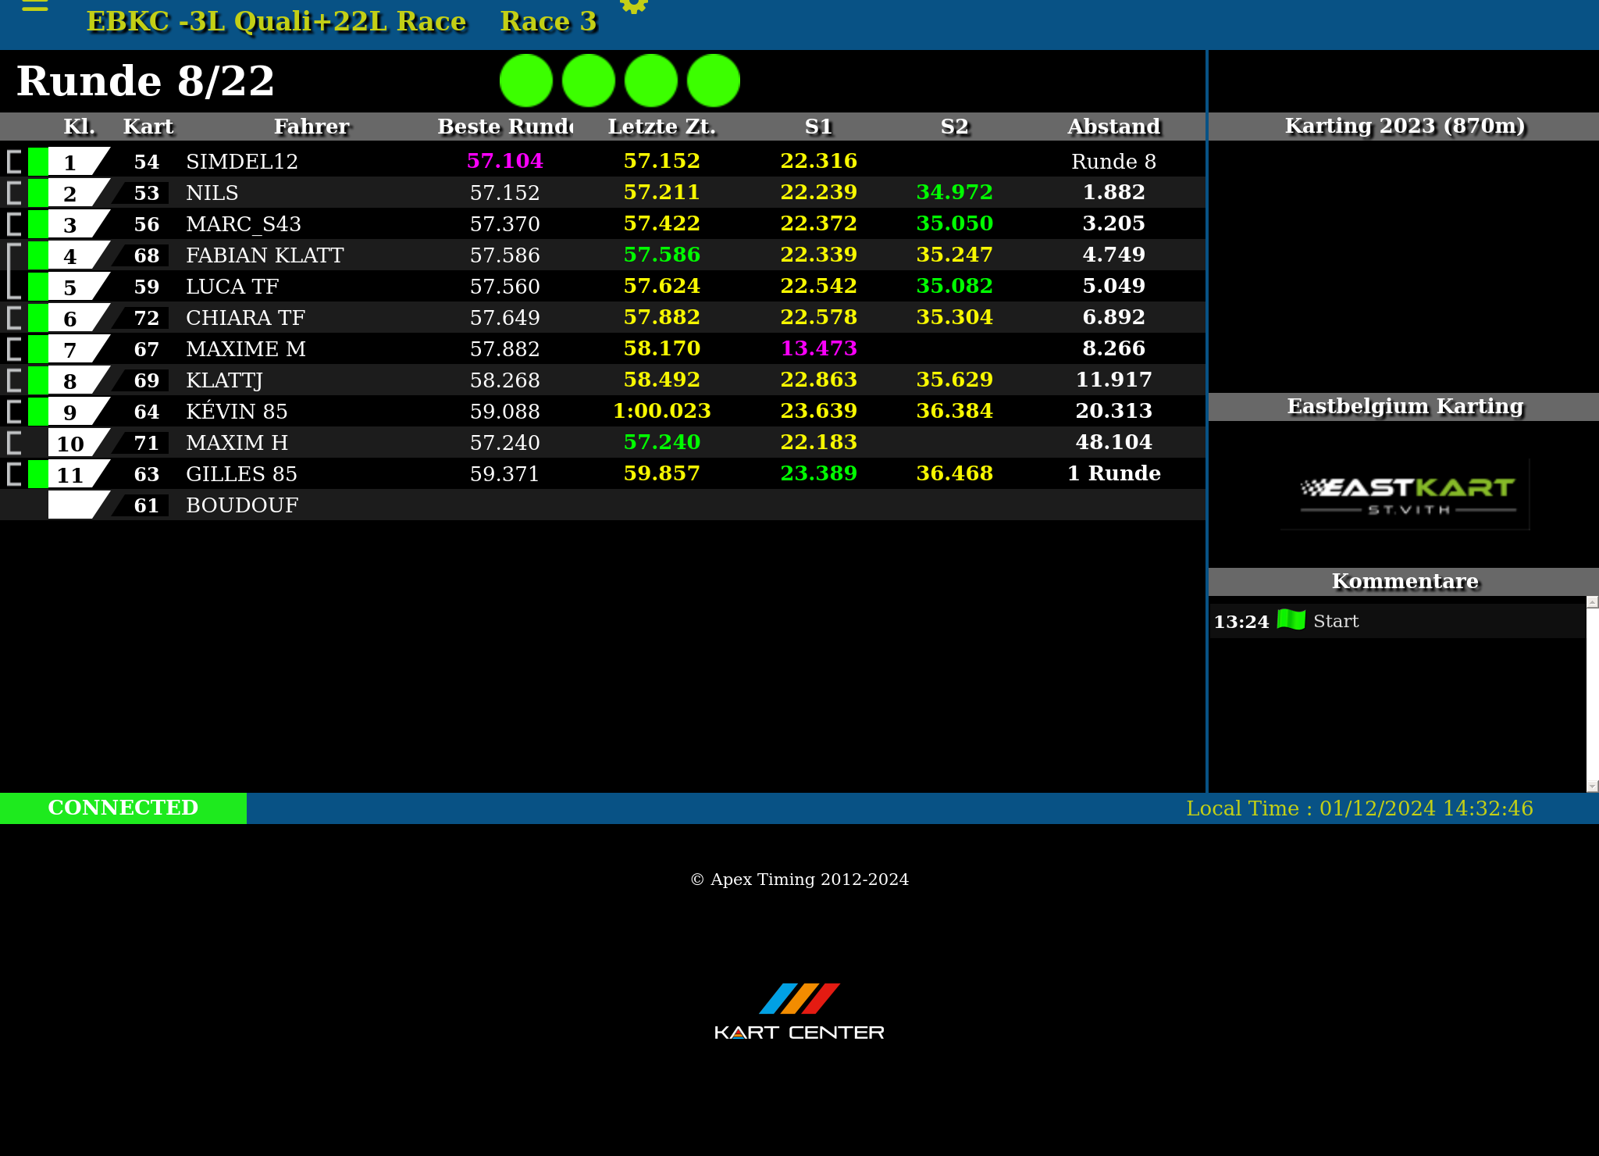Click the green CONNECTED status indicator
This screenshot has height=1156, width=1599.
coord(123,808)
